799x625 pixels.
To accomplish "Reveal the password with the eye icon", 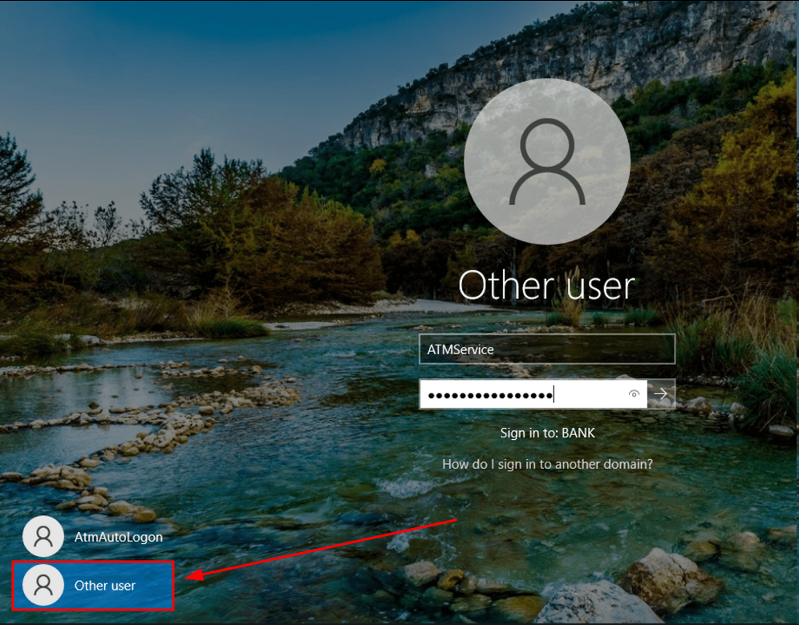I will click(634, 393).
